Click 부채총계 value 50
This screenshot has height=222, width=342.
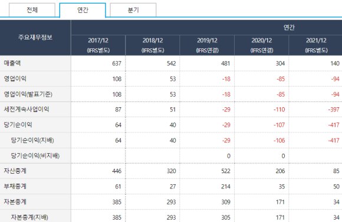pyautogui.click(x=336, y=187)
